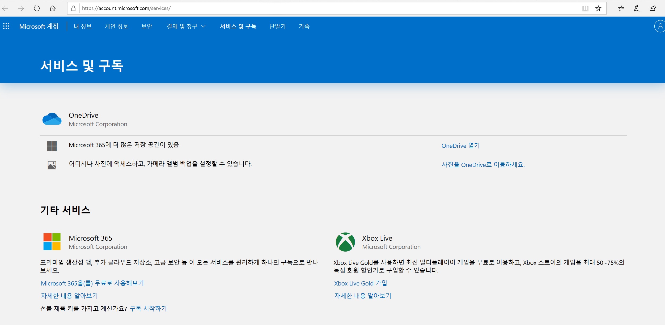The height and width of the screenshot is (325, 665).
Task: Click the share page icon
Action: (653, 8)
